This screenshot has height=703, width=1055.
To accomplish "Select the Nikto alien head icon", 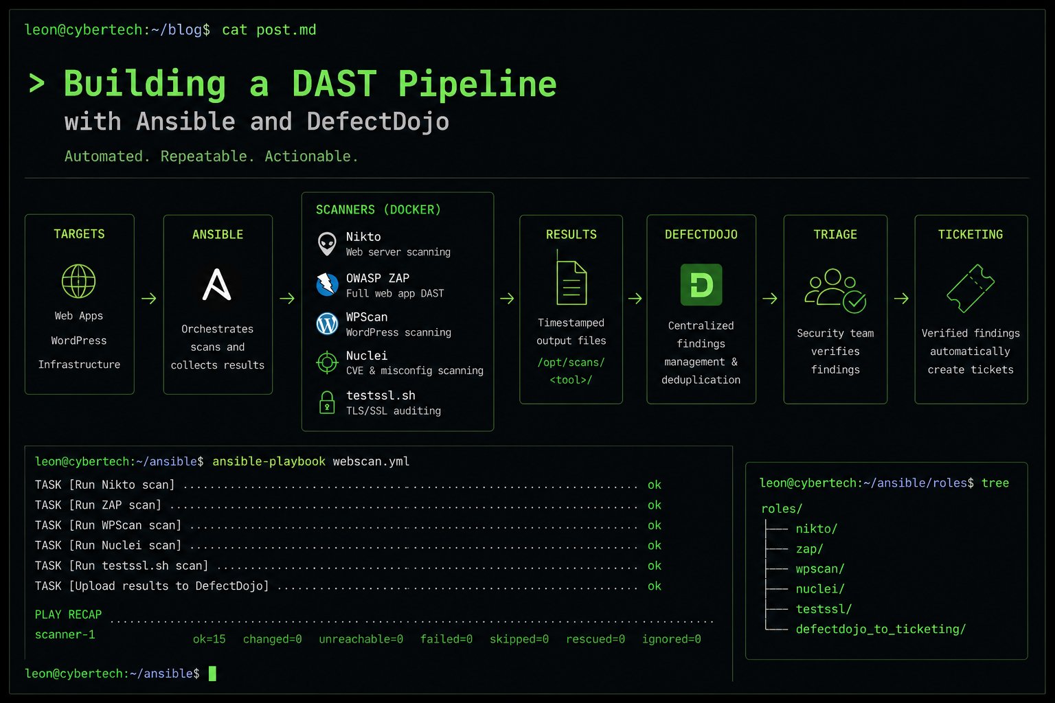I will point(327,244).
